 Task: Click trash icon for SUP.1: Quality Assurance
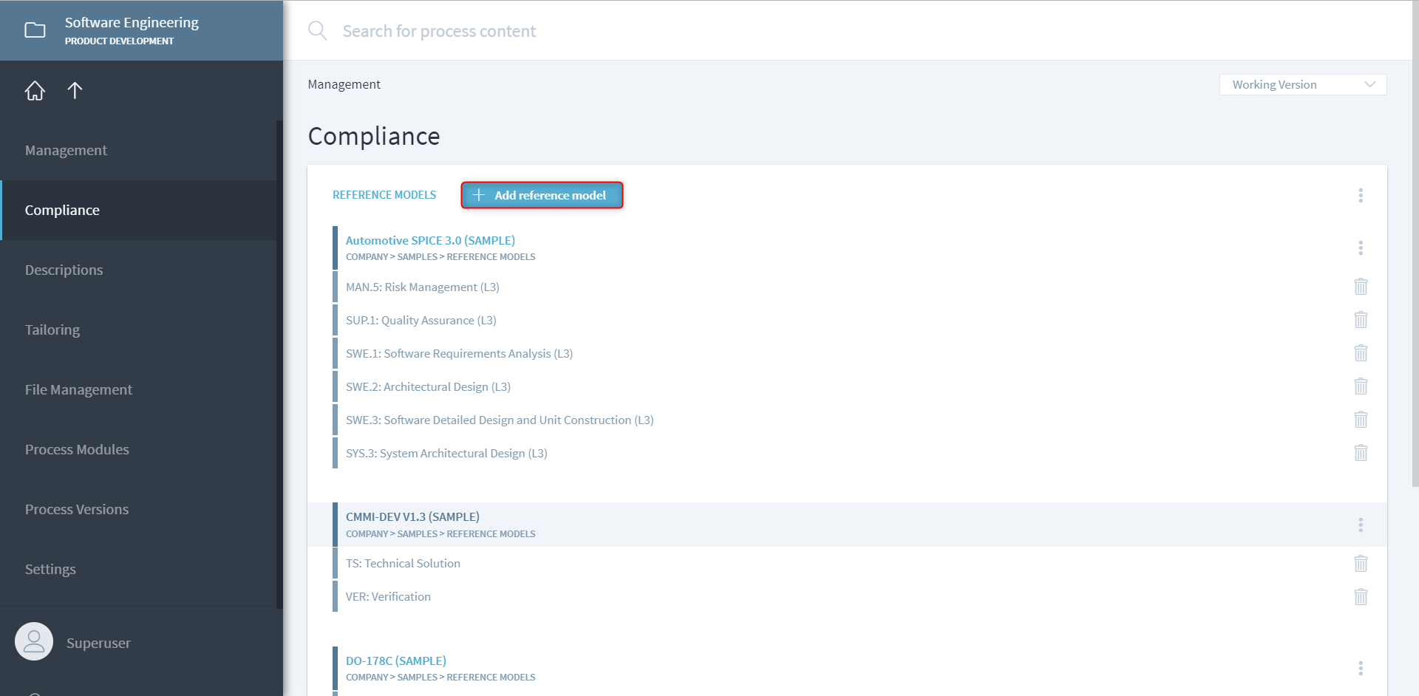pyautogui.click(x=1360, y=320)
